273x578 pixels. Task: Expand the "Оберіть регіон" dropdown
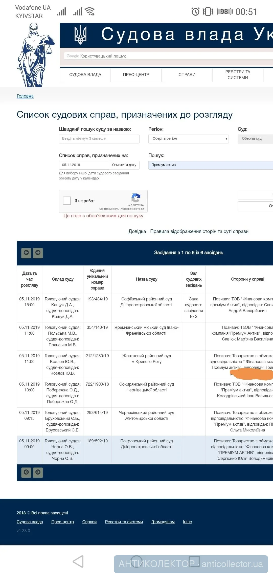[x=188, y=139]
